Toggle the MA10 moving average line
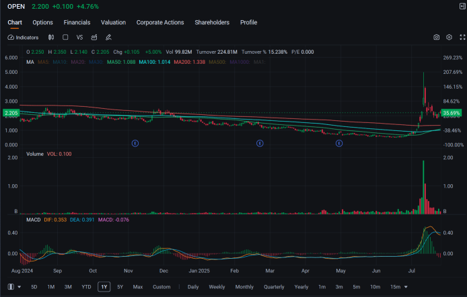The image size is (467, 297). [x=60, y=62]
